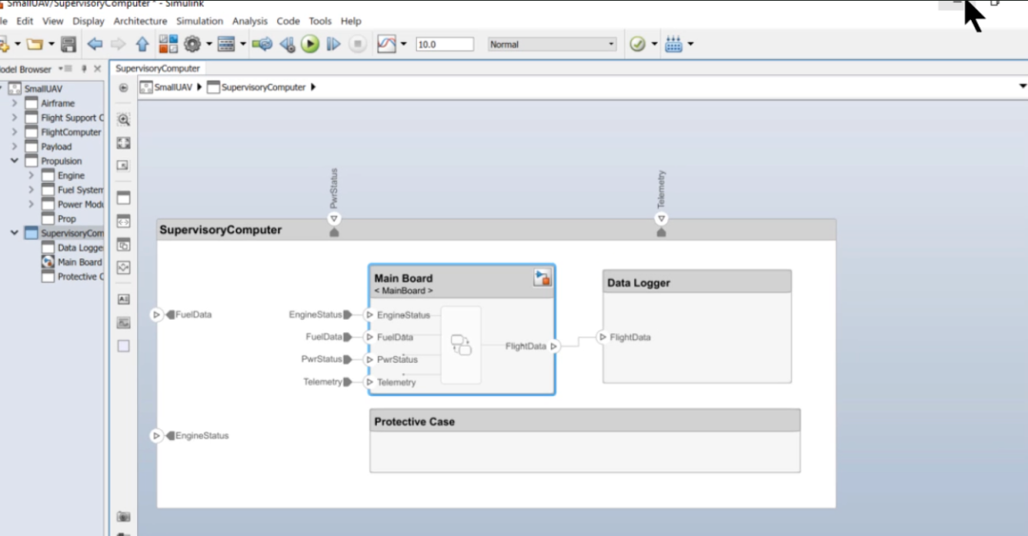Click the Step Forward icon
This screenshot has width=1028, height=536.
[333, 44]
